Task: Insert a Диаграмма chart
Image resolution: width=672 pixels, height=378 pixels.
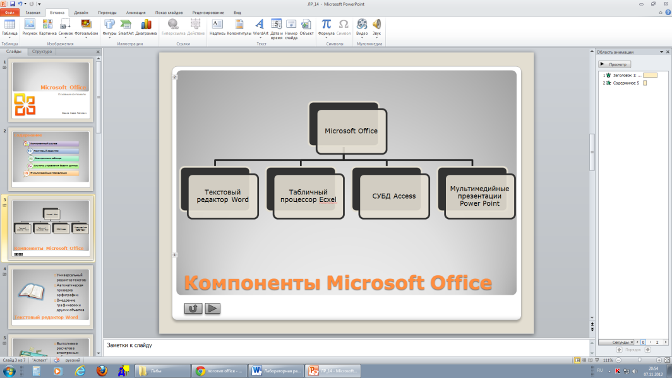Action: click(x=146, y=28)
